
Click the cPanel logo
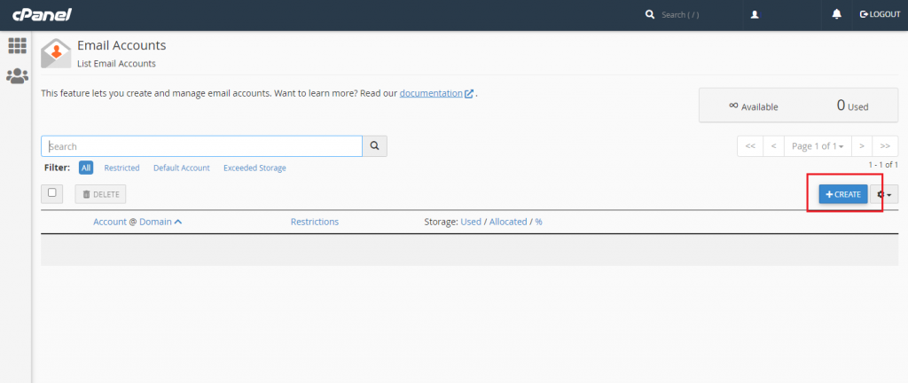pos(41,15)
